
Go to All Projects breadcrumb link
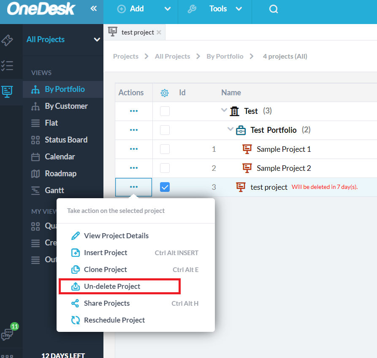pyautogui.click(x=172, y=57)
